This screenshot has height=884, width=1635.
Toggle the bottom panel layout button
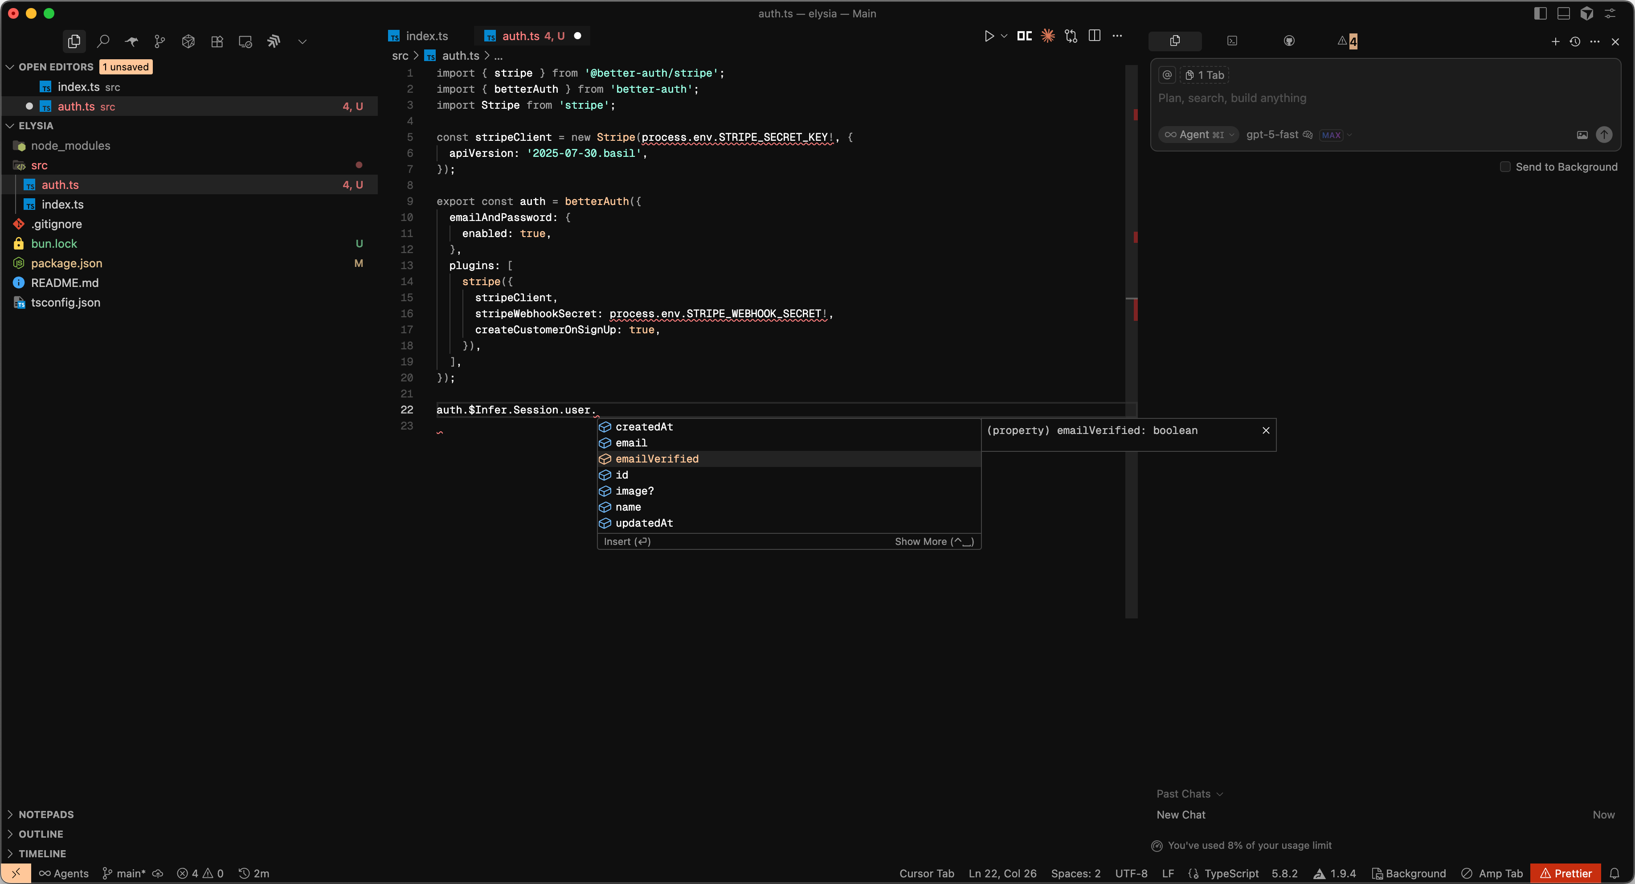tap(1563, 13)
